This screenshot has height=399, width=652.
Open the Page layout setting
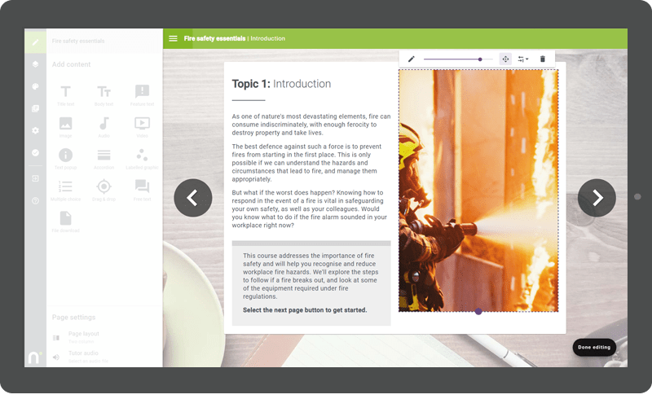coord(83,336)
